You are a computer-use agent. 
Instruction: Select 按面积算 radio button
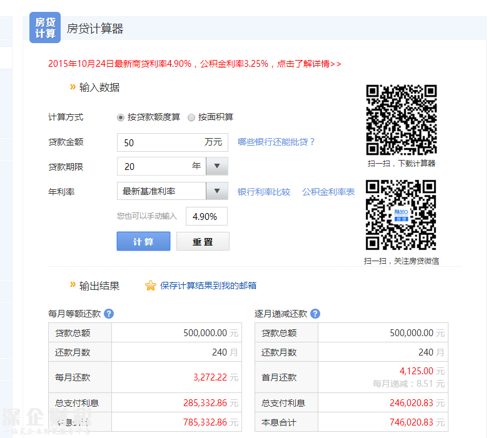point(191,117)
